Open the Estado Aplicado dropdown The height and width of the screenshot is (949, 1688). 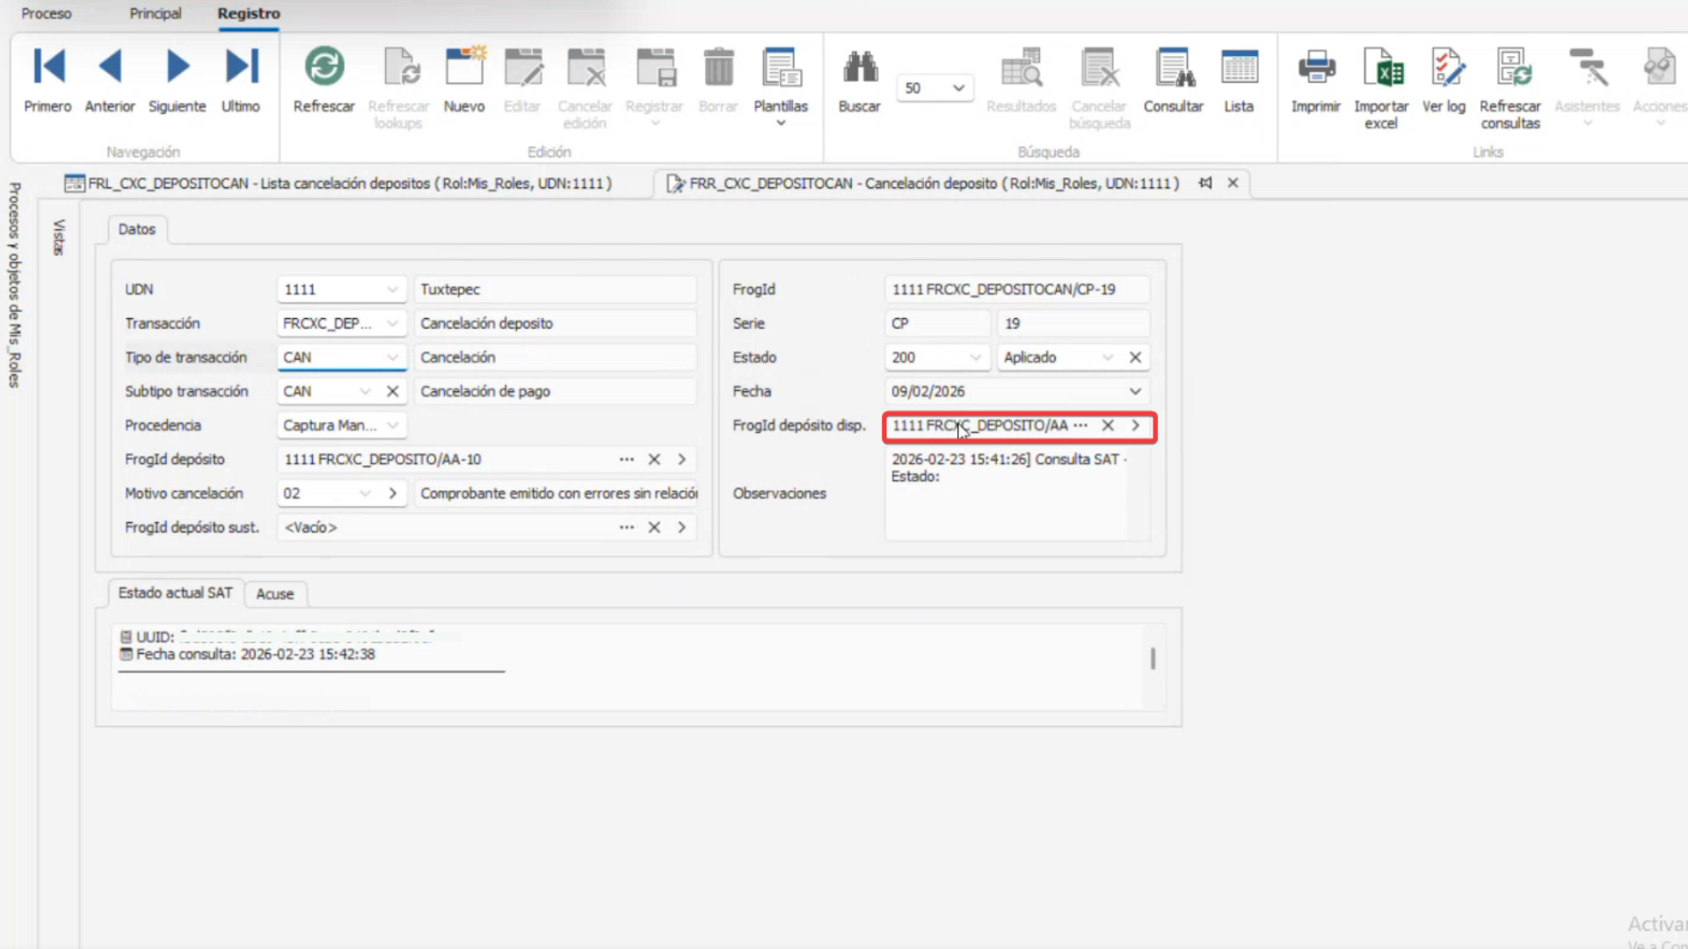1107,358
